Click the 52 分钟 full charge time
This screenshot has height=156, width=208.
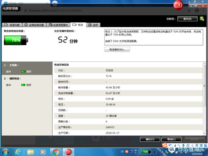click(x=68, y=40)
